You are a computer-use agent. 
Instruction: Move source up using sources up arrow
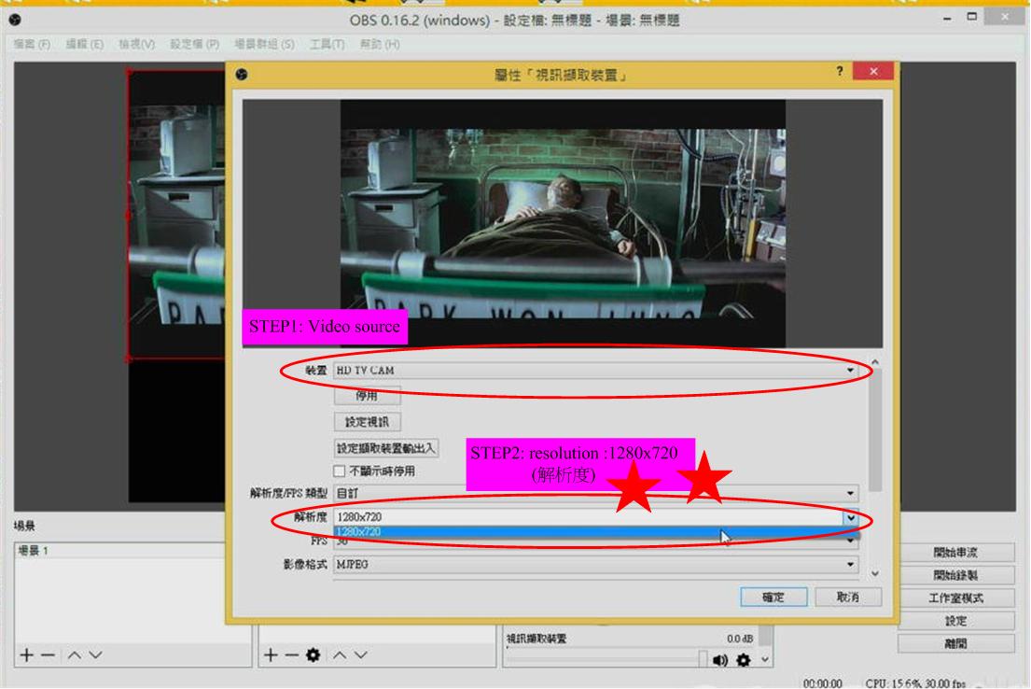340,654
